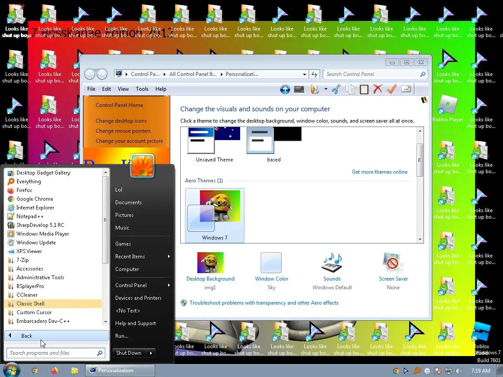Open the View menu
The image size is (503, 377).
[x=123, y=89]
